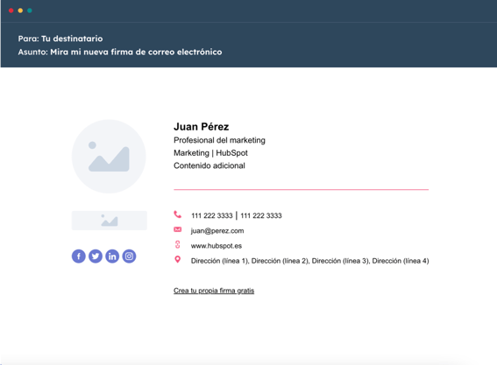Open the Facebook social icon
The width and height of the screenshot is (497, 365).
pos(79,256)
